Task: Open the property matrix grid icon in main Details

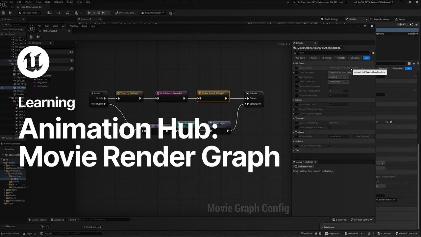Action: [409, 64]
